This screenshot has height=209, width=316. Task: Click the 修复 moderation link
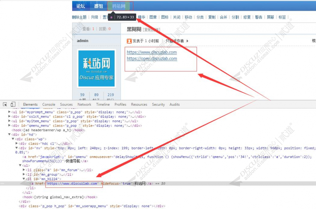(247, 17)
